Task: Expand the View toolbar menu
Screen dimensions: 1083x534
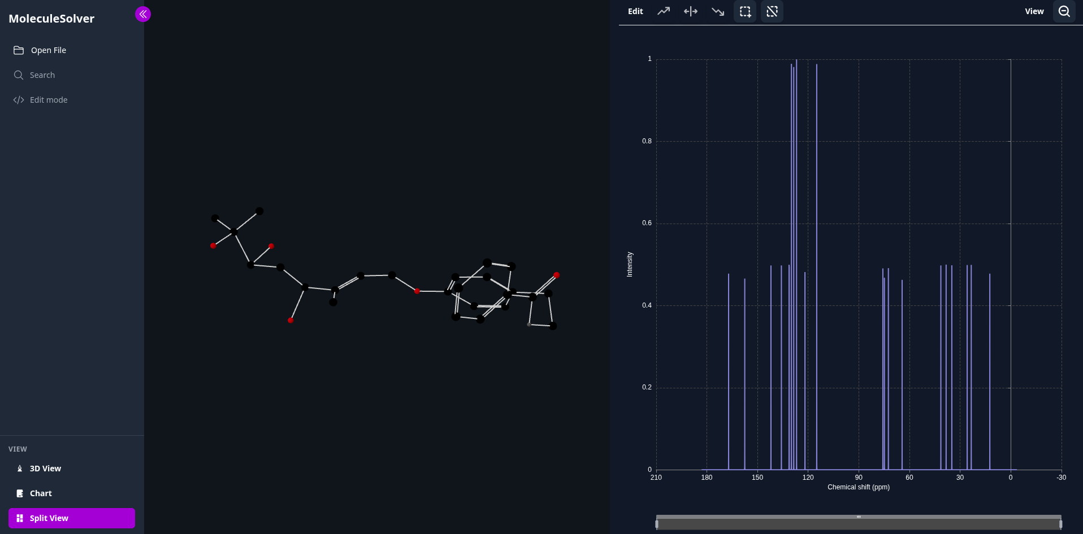Action: [1034, 11]
